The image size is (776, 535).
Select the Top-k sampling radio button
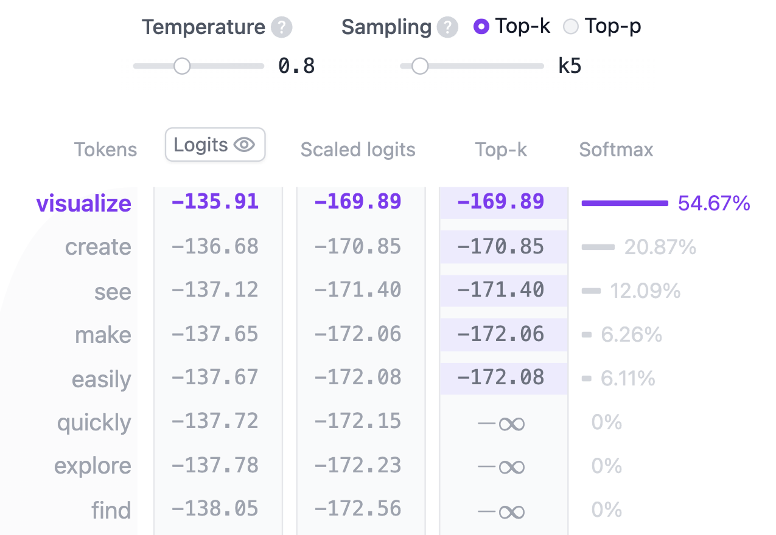pyautogui.click(x=481, y=27)
